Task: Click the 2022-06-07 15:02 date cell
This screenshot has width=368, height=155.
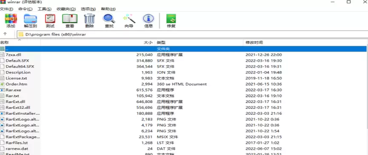Action: 264,149
